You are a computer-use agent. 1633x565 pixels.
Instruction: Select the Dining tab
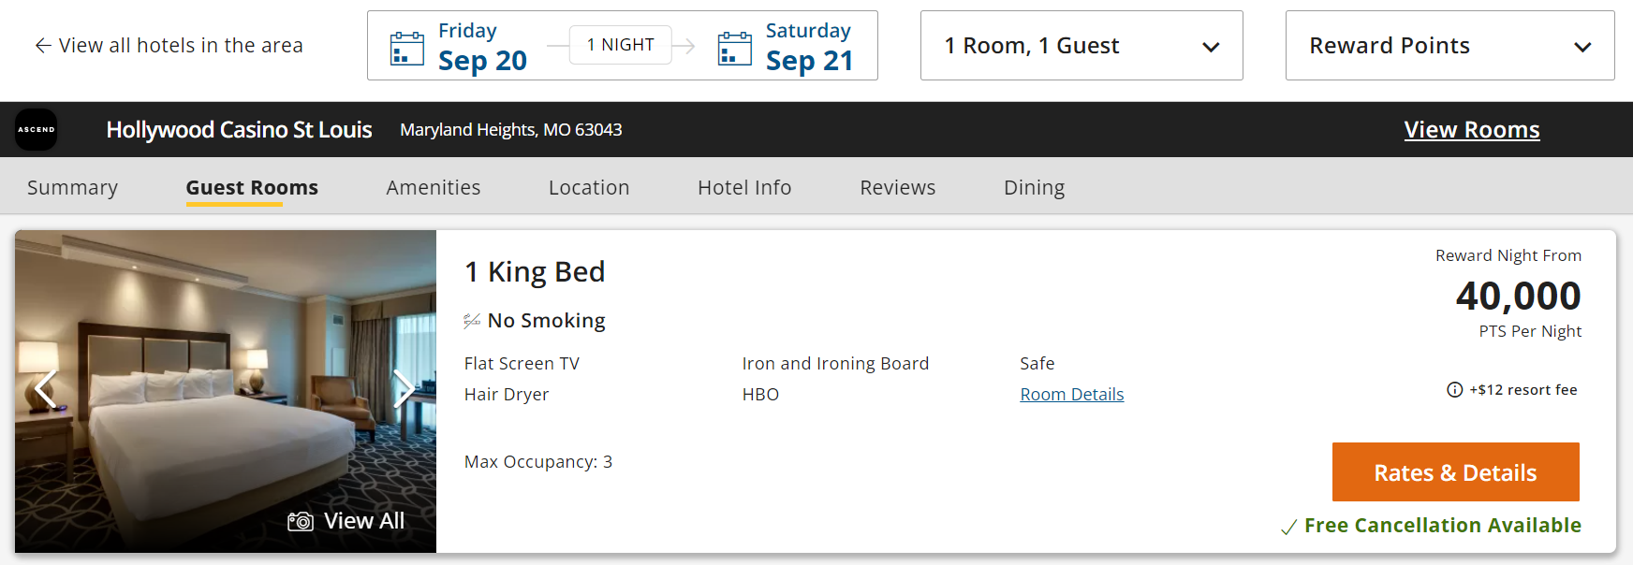(1034, 187)
